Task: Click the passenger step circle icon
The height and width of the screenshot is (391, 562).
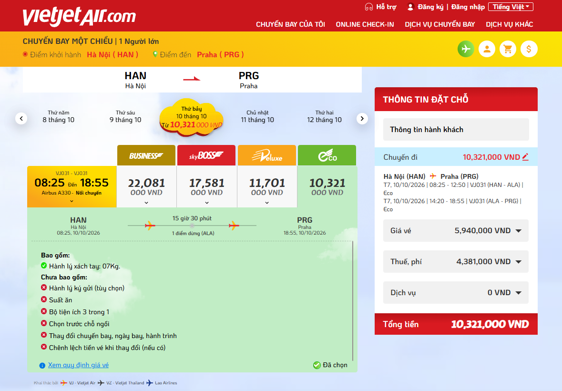Action: coord(487,49)
